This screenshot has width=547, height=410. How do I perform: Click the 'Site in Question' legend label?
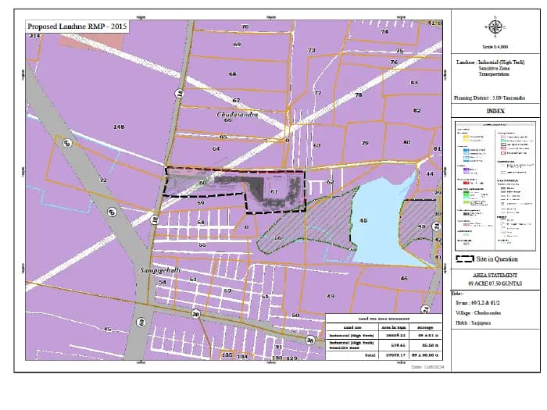coord(497,259)
